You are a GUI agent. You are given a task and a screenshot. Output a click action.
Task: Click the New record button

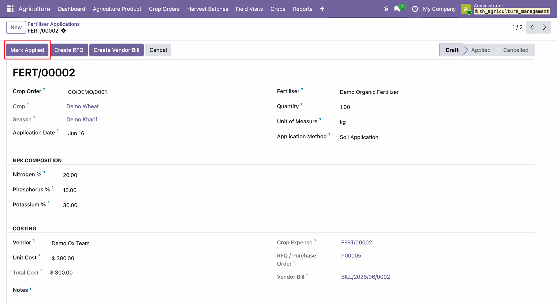click(x=16, y=27)
